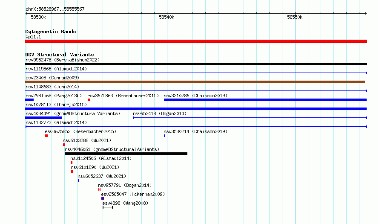Select the red nsv957791 variant marker
This screenshot has width=379, height=224.
tap(99, 189)
